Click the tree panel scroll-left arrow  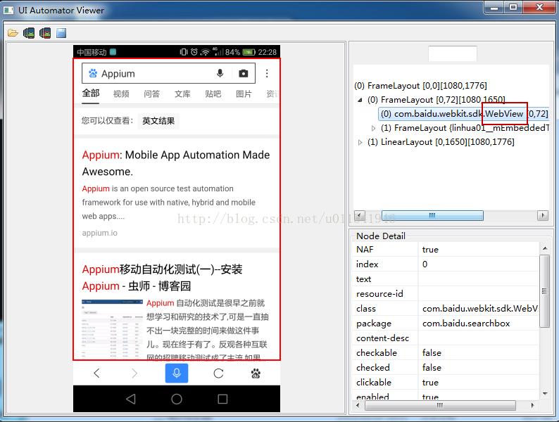tap(359, 215)
